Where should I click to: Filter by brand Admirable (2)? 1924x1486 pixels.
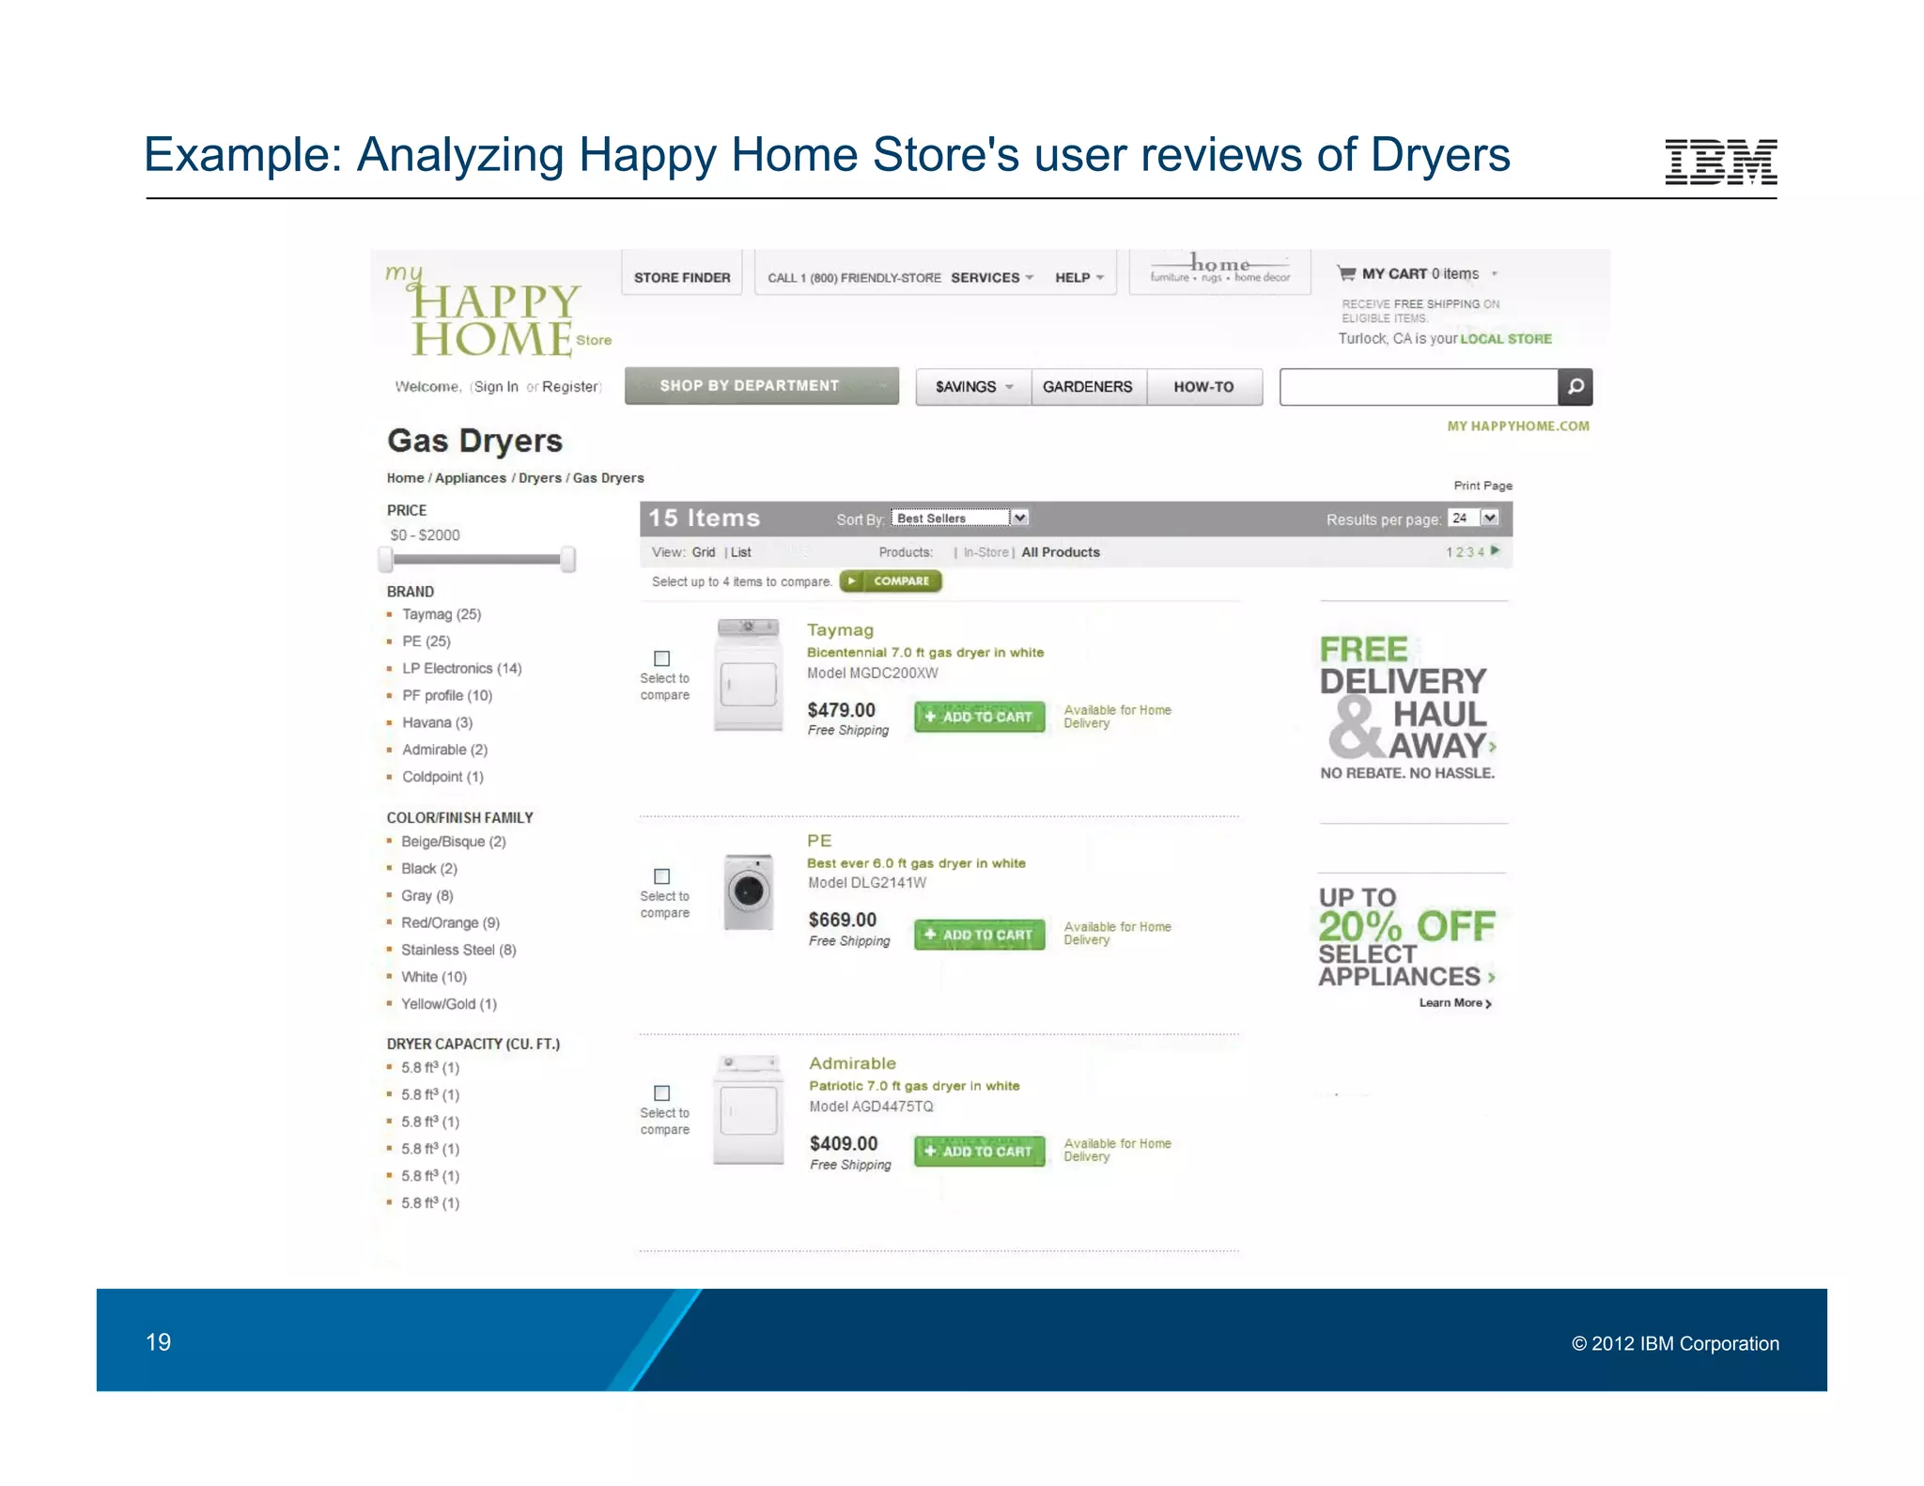tap(445, 750)
